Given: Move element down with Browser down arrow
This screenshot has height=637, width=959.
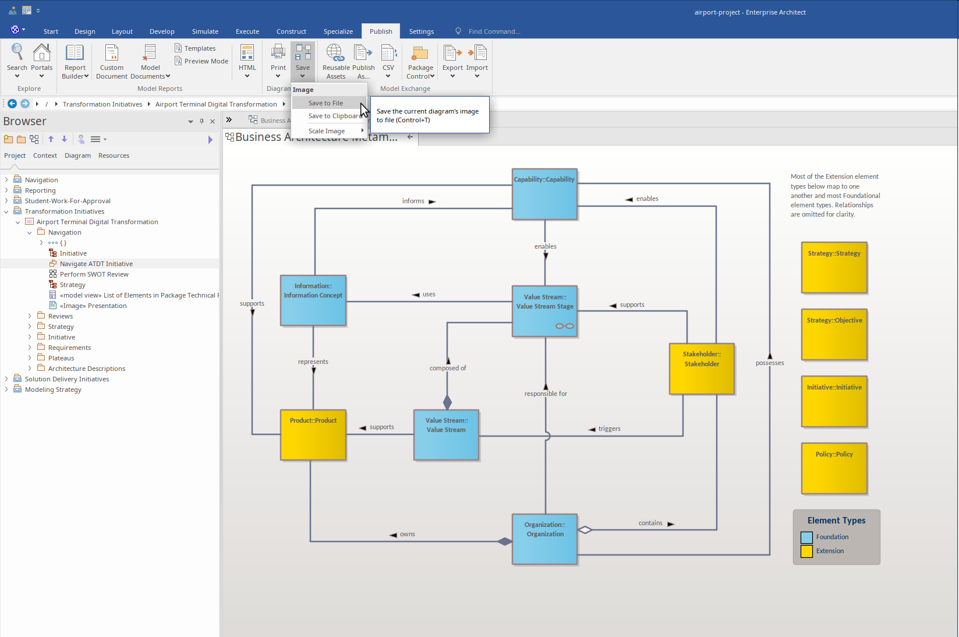Looking at the screenshot, I should click(64, 139).
